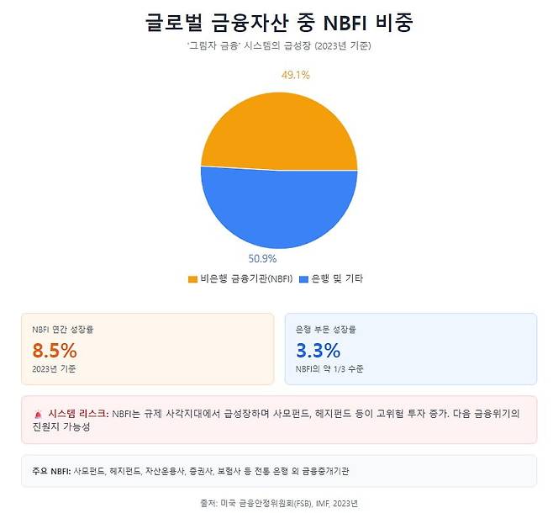This screenshot has width=553, height=513.
Task: Click the subtitle about '그림자 금융' 시스템
Action: (x=279, y=45)
